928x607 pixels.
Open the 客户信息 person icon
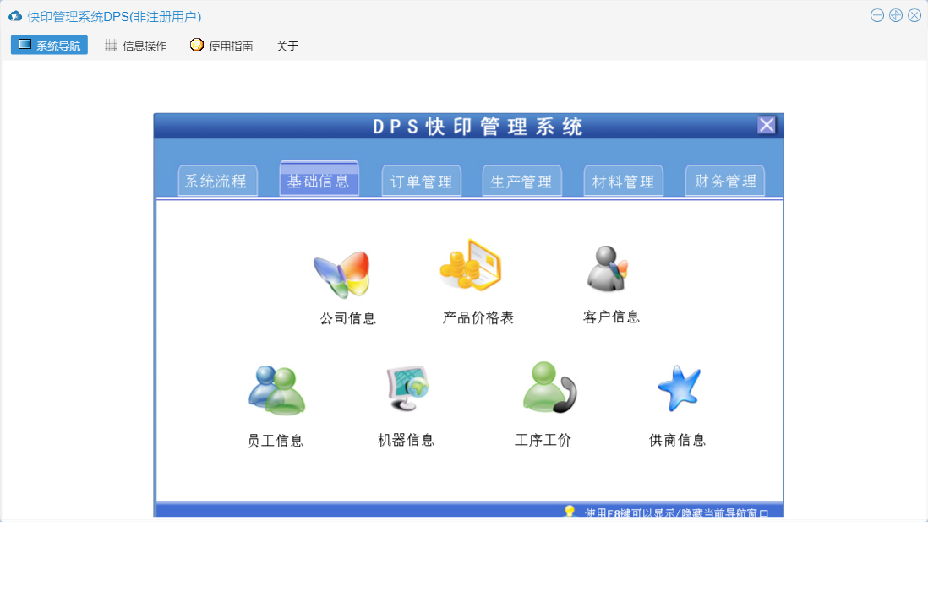coord(608,268)
